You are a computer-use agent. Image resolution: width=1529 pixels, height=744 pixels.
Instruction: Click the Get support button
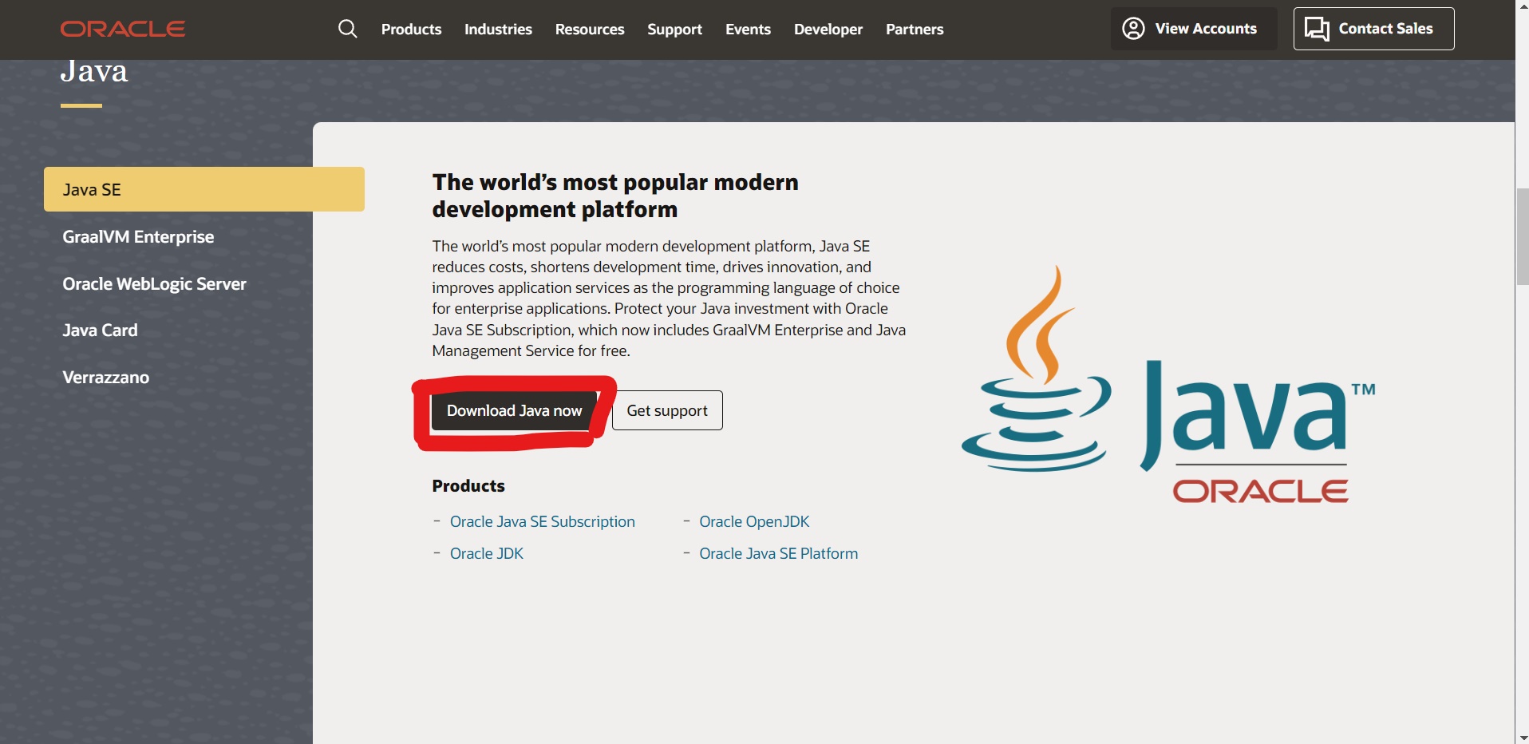pyautogui.click(x=667, y=410)
